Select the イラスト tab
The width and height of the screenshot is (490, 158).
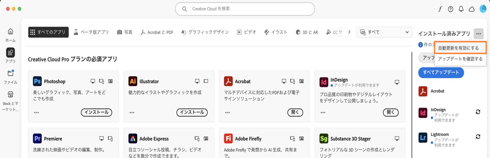click(276, 32)
